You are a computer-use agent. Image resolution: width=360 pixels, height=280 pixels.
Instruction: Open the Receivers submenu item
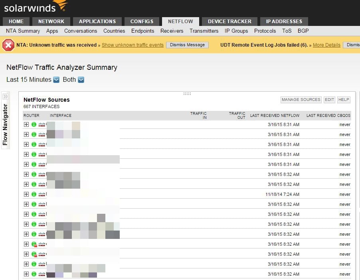click(x=172, y=31)
